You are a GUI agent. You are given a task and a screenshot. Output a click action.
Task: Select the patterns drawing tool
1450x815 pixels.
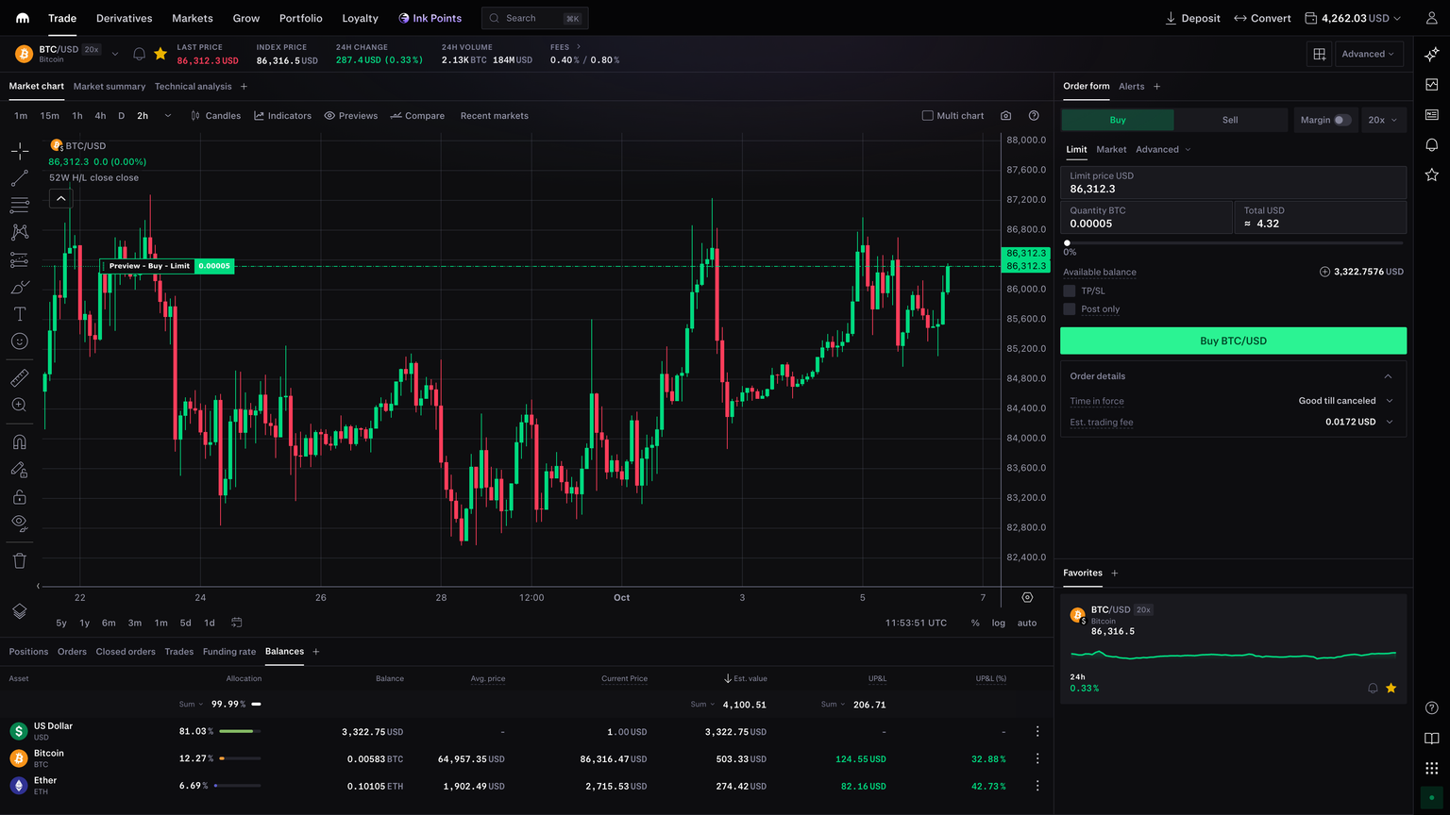click(19, 232)
